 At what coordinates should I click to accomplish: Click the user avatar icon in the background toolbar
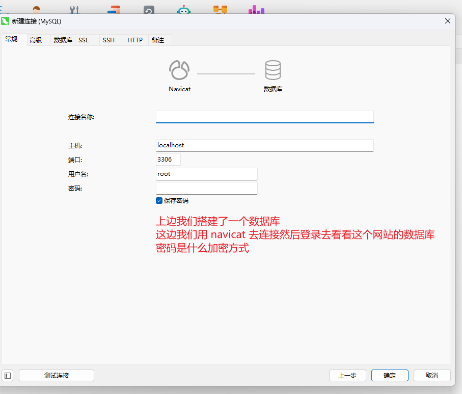37,10
